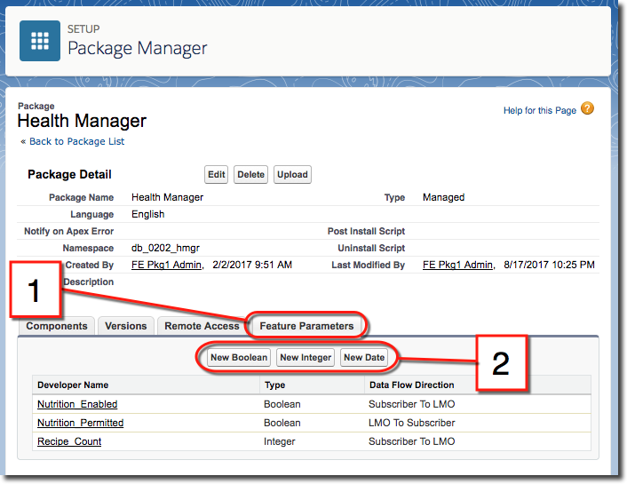This screenshot has width=627, height=484.
Task: Click the Health Manager package name value
Action: pos(168,197)
